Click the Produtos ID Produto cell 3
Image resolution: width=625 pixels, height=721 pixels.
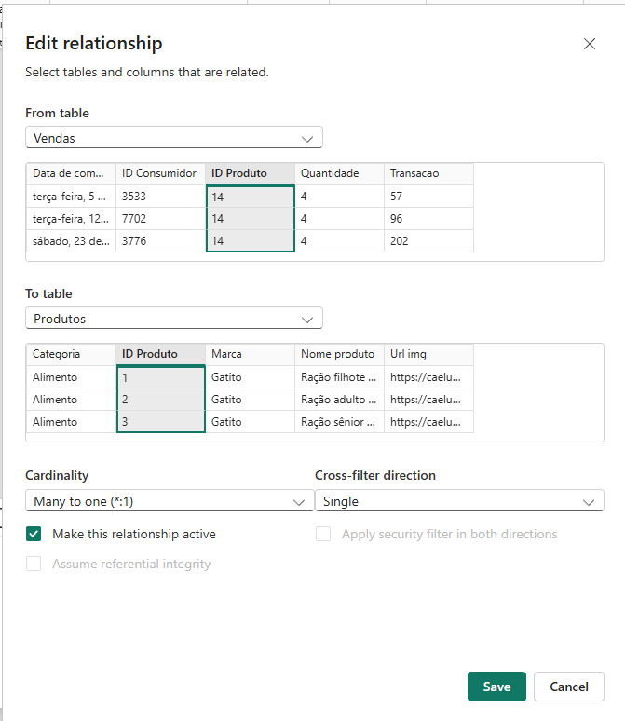[160, 422]
